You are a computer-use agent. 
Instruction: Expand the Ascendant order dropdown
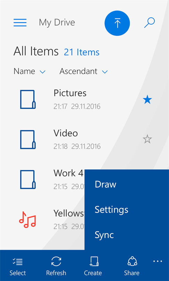[83, 71]
